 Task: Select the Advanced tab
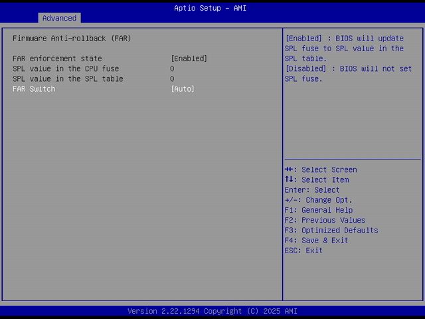(59, 18)
